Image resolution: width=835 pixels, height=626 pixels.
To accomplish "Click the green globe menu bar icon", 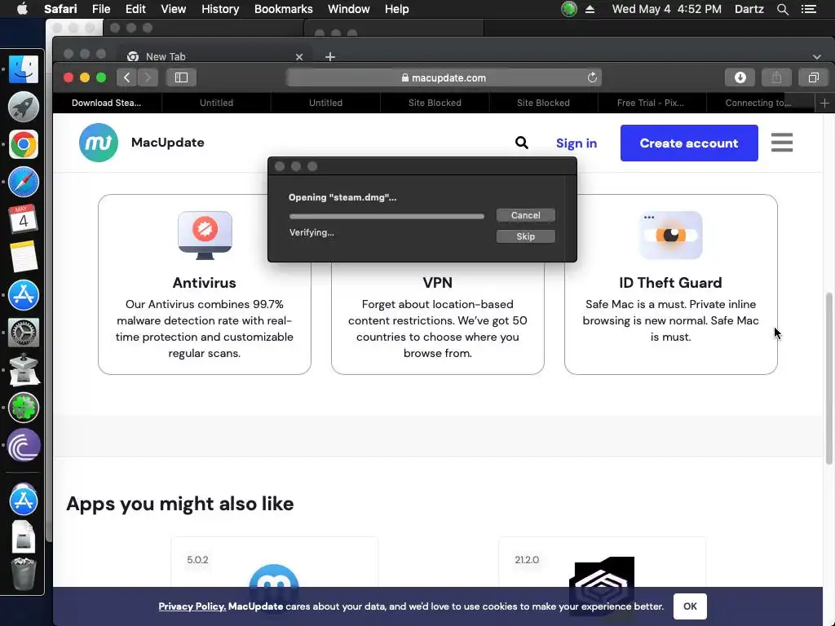I will tap(569, 9).
